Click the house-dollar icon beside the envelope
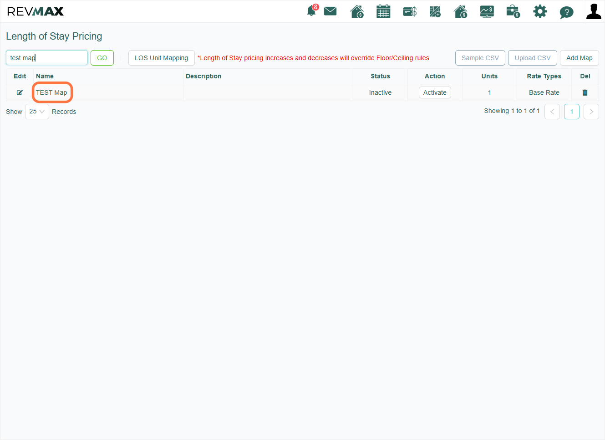The height and width of the screenshot is (440, 605). click(x=357, y=11)
